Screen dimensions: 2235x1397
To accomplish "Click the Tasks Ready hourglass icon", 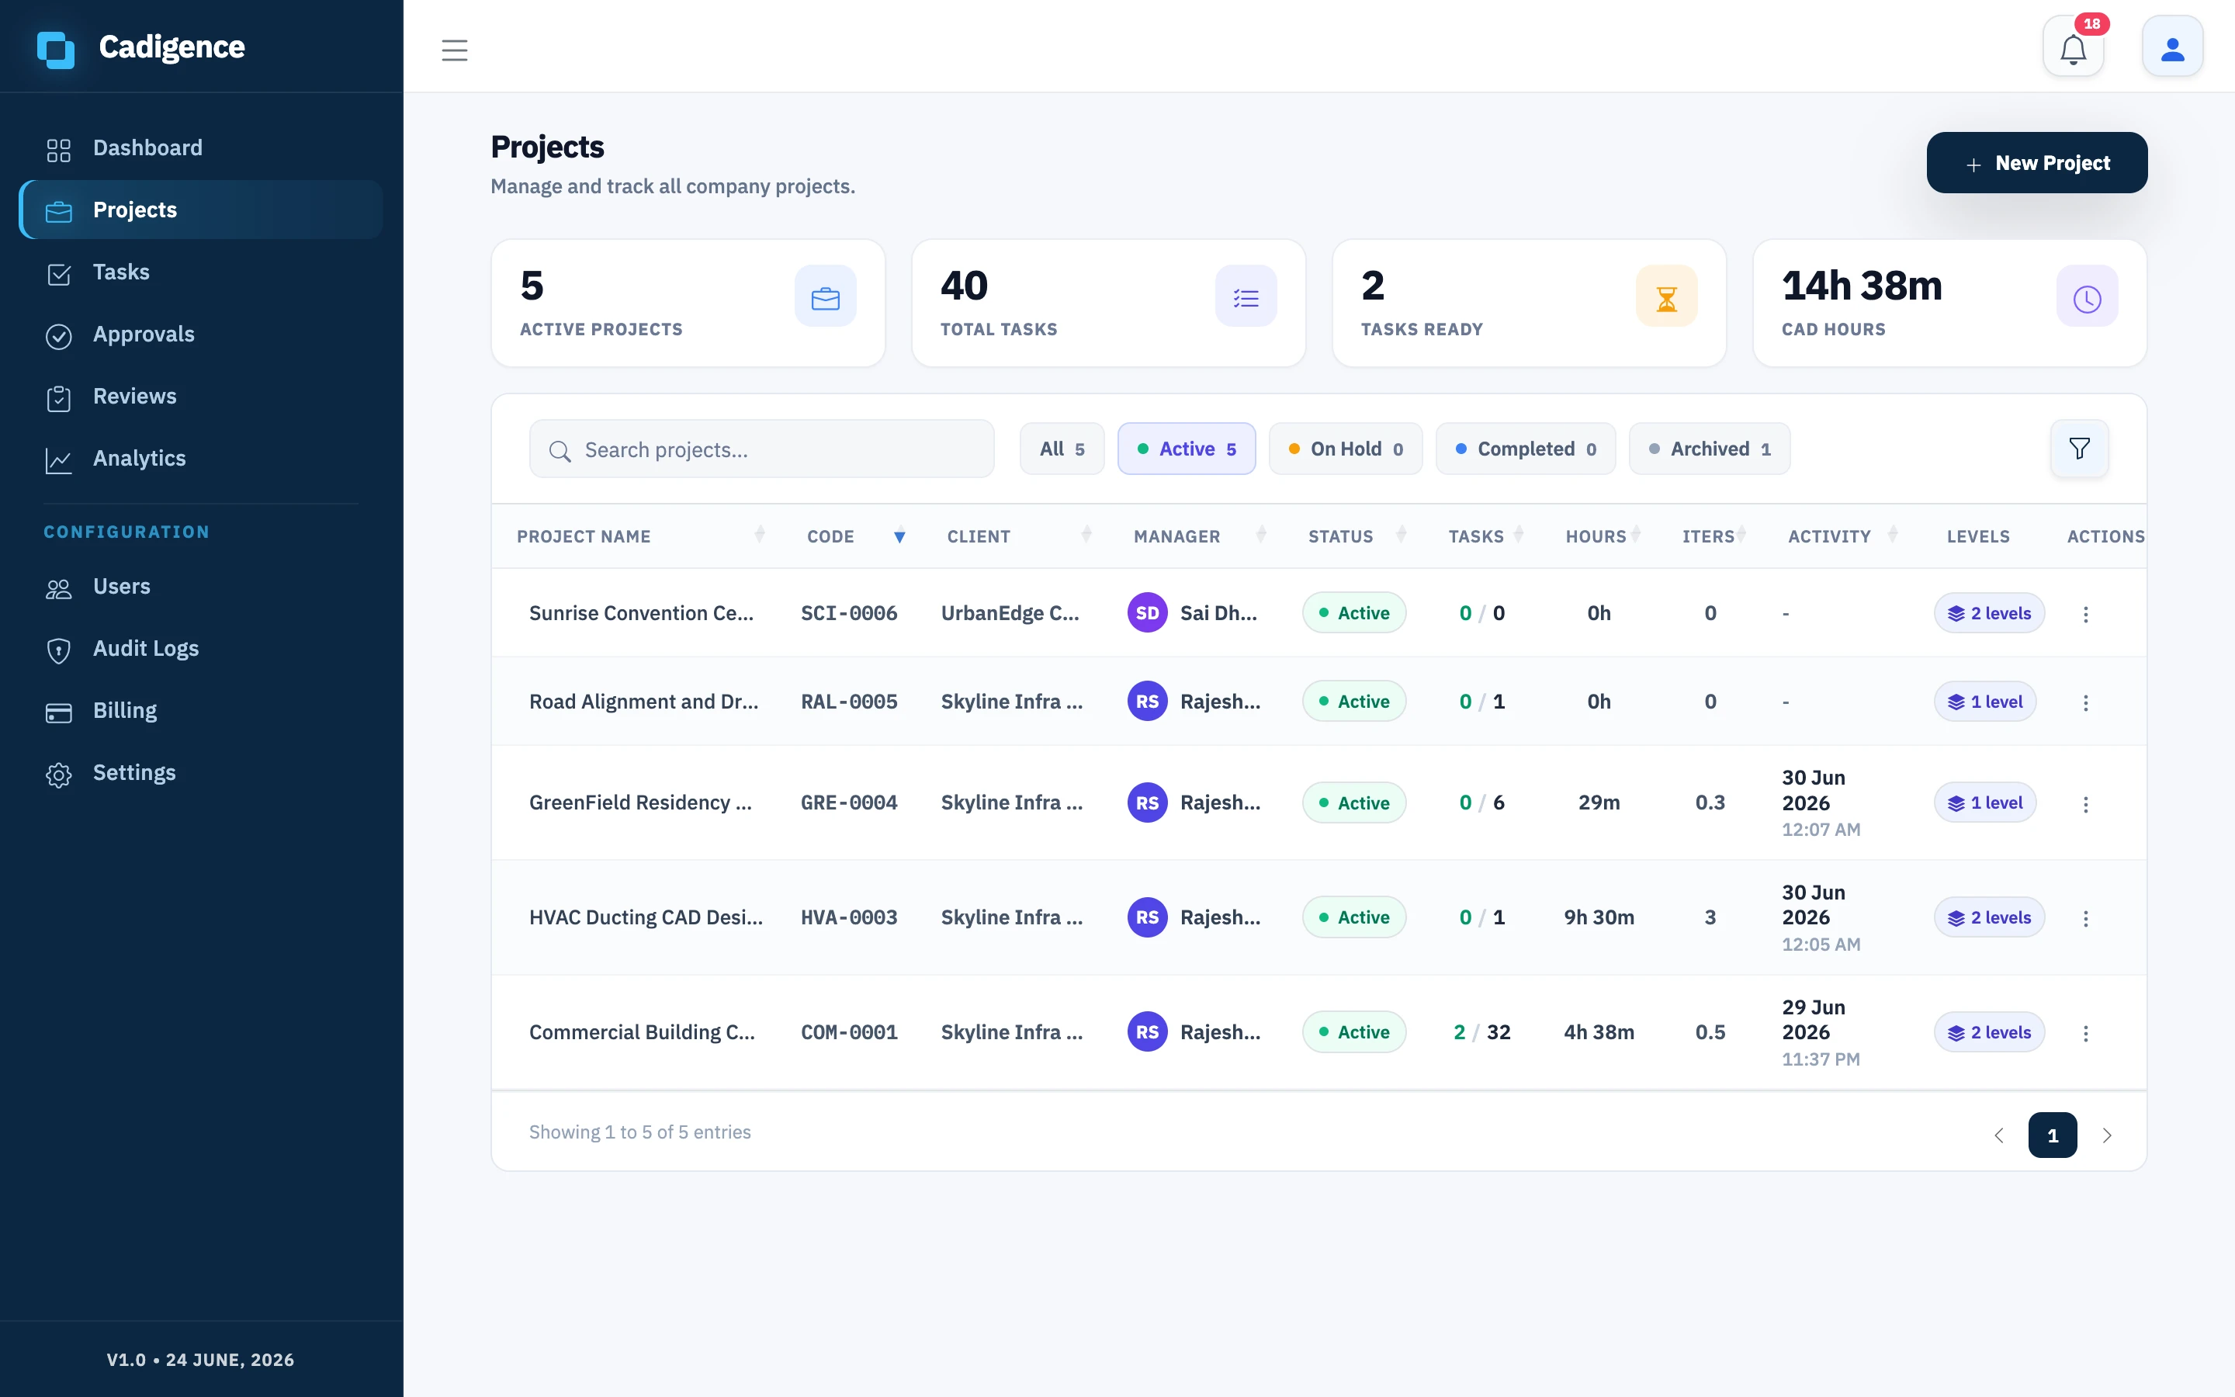I will pyautogui.click(x=1666, y=296).
